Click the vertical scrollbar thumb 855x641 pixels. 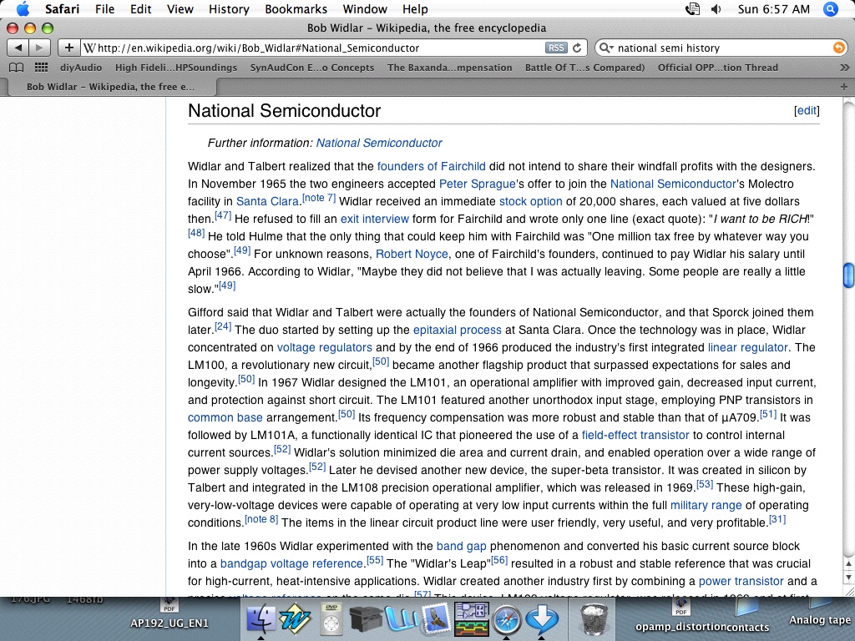click(x=848, y=275)
